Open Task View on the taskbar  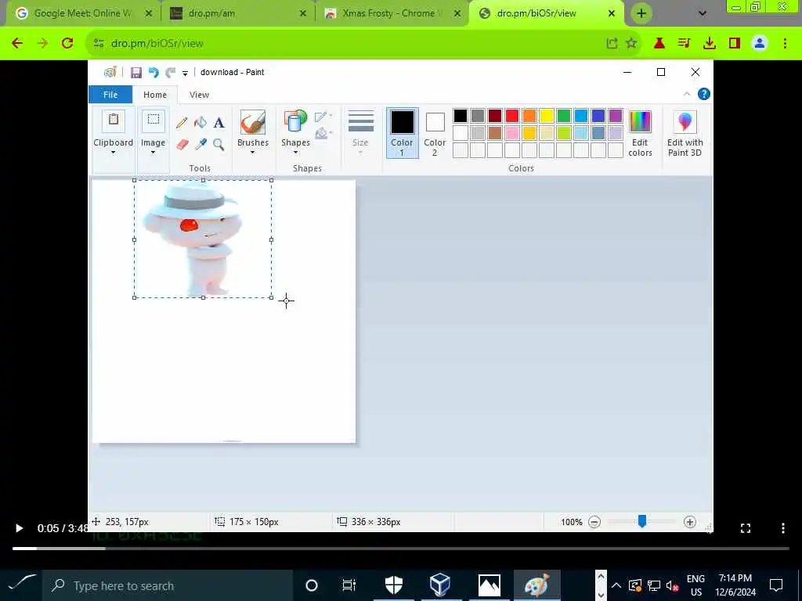[x=349, y=585]
